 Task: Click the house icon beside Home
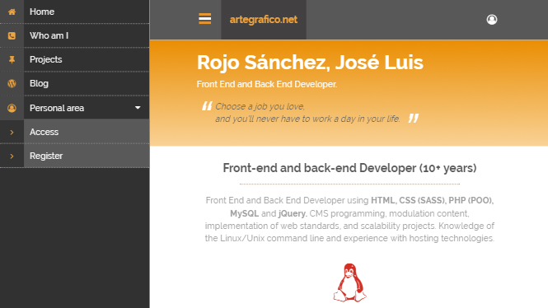coord(12,12)
